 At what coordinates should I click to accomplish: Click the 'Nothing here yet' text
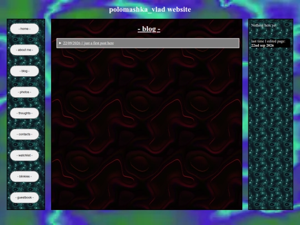pyautogui.click(x=264, y=25)
